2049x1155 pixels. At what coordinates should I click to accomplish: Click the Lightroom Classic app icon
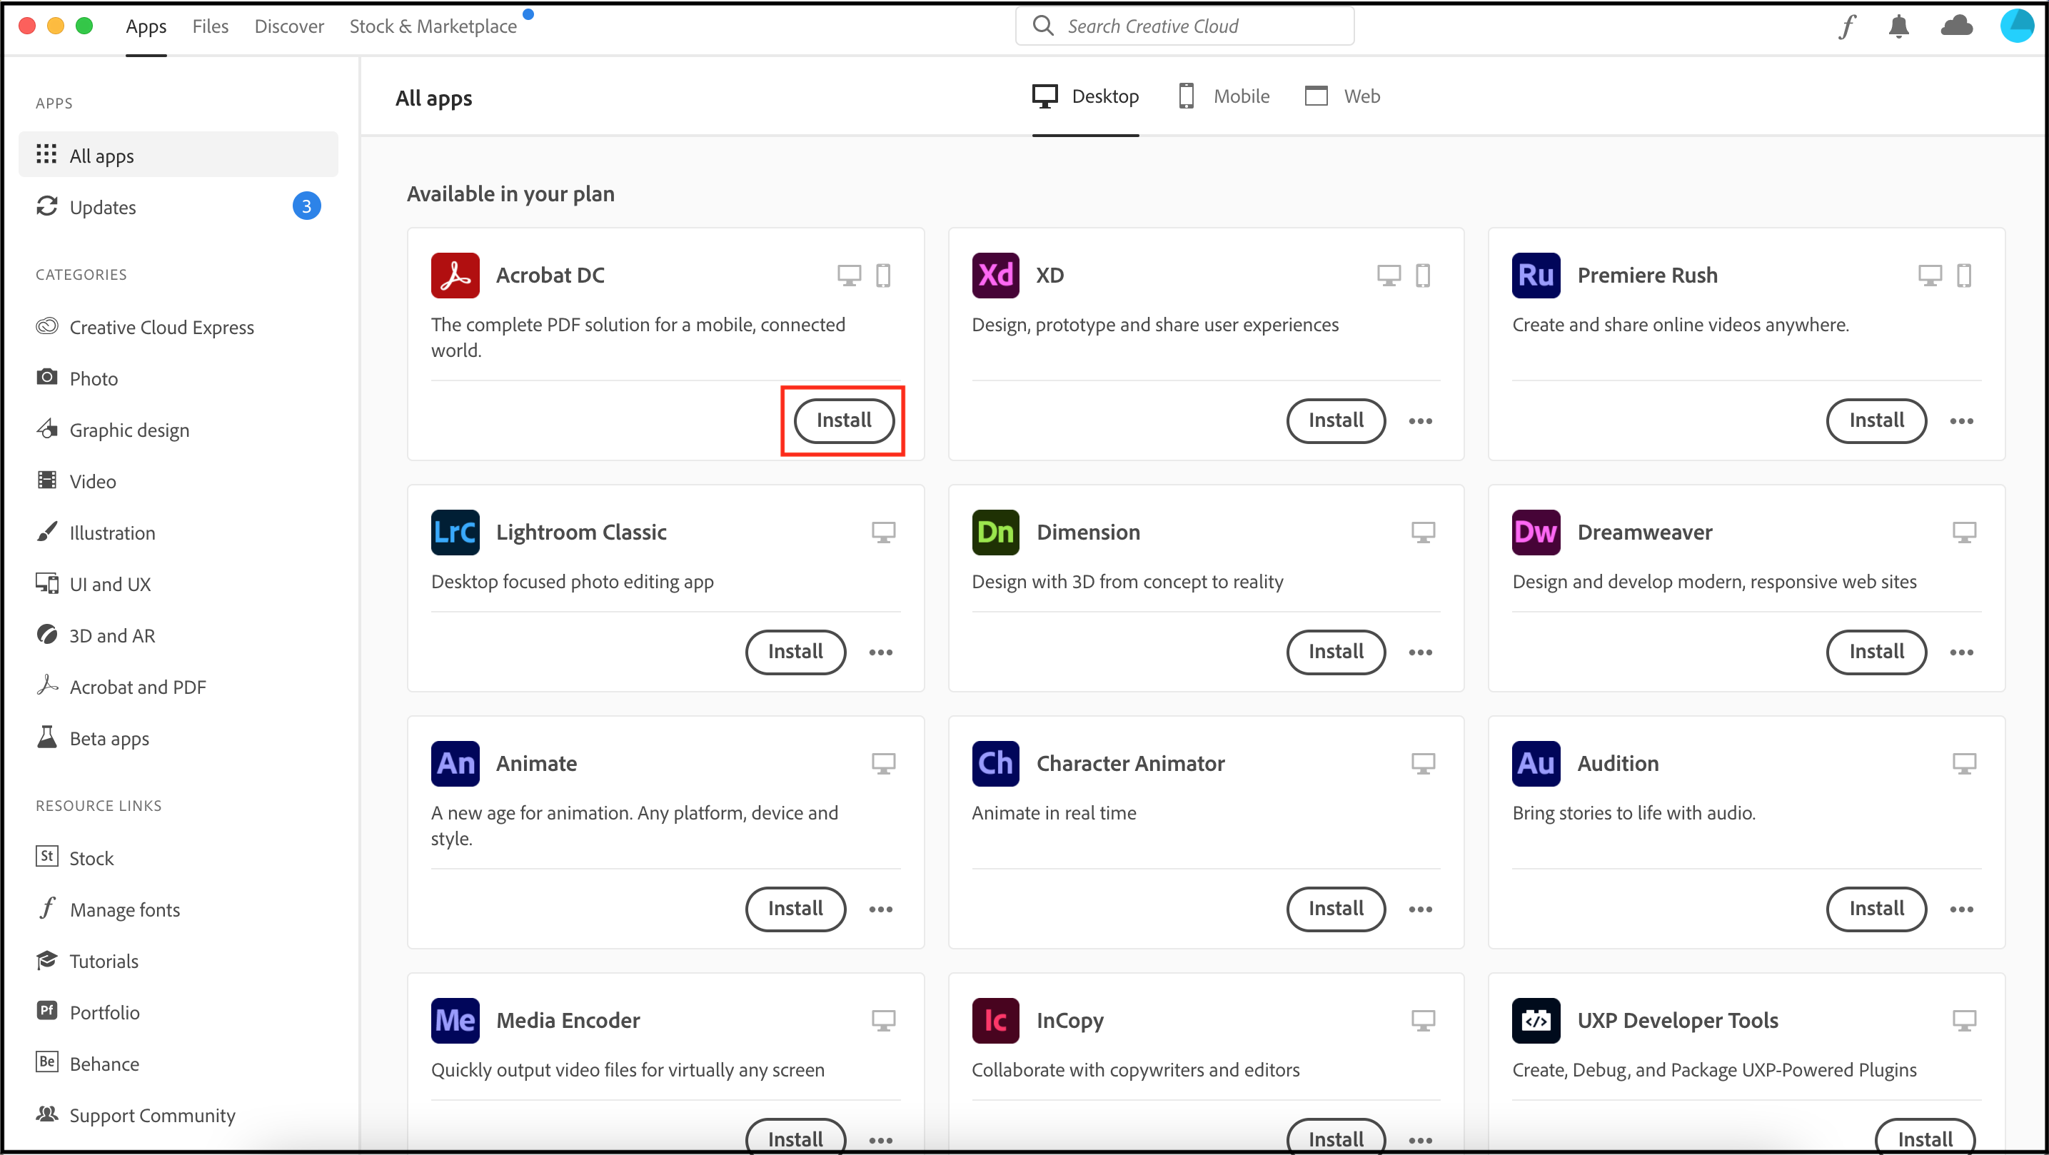click(455, 532)
